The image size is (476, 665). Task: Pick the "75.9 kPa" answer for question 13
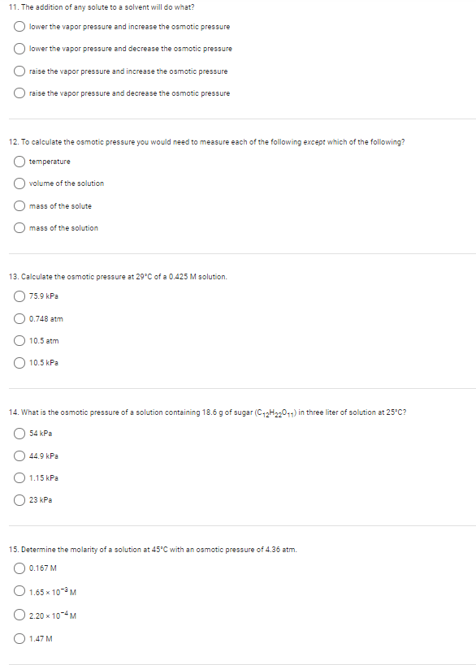pyautogui.click(x=18, y=296)
